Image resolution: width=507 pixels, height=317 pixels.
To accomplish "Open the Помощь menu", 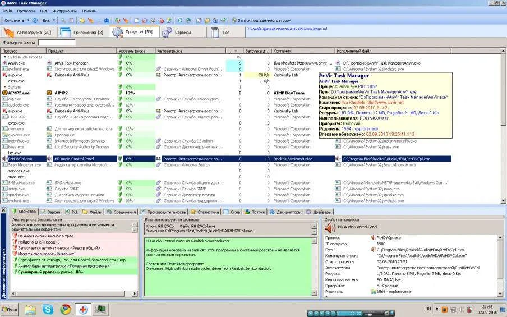I will pos(89,11).
